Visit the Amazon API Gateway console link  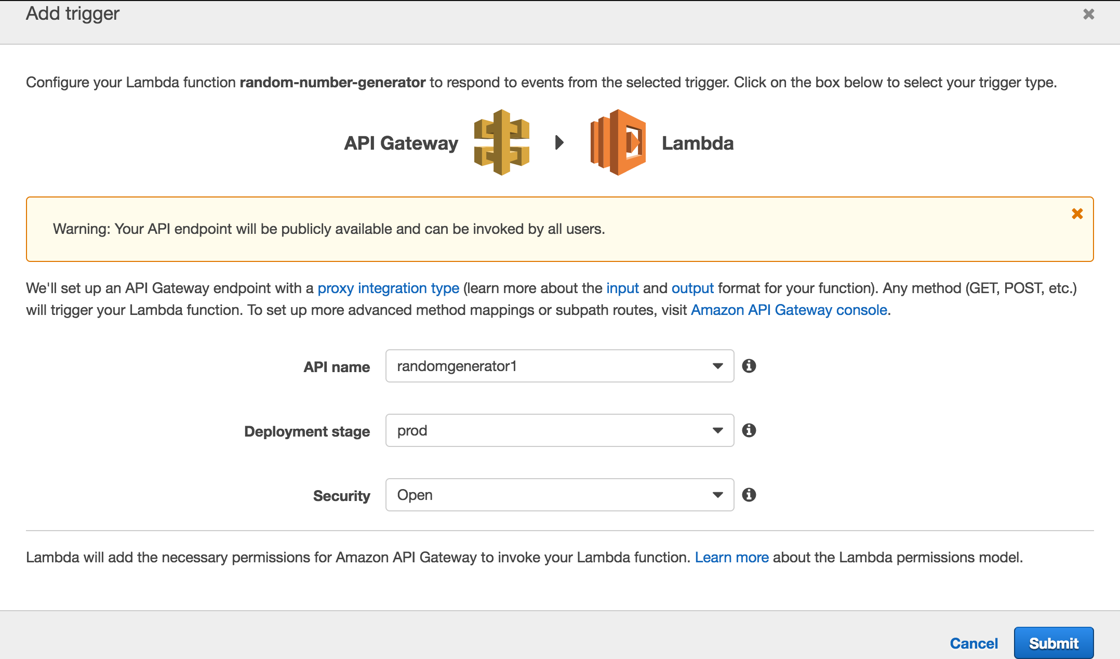(789, 310)
